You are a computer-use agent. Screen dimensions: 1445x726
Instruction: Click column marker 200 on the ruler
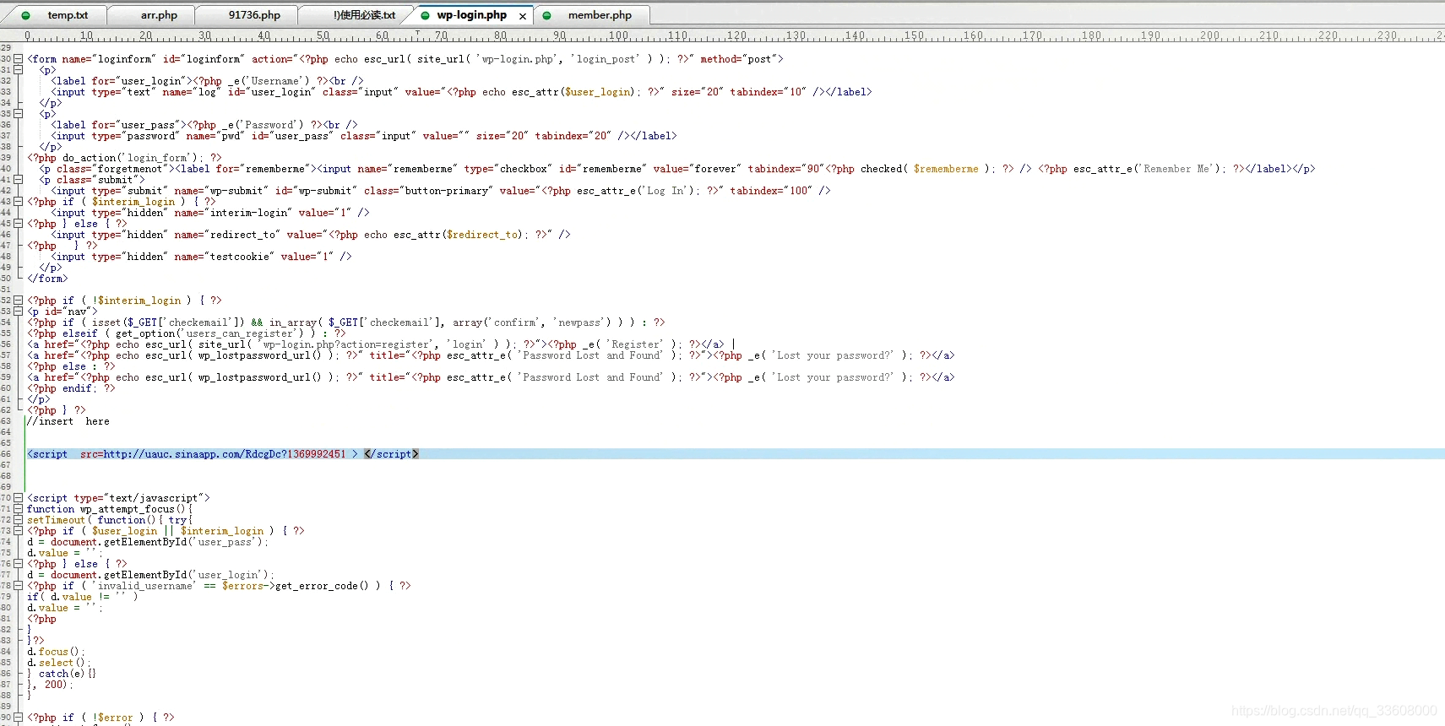pos(1210,36)
